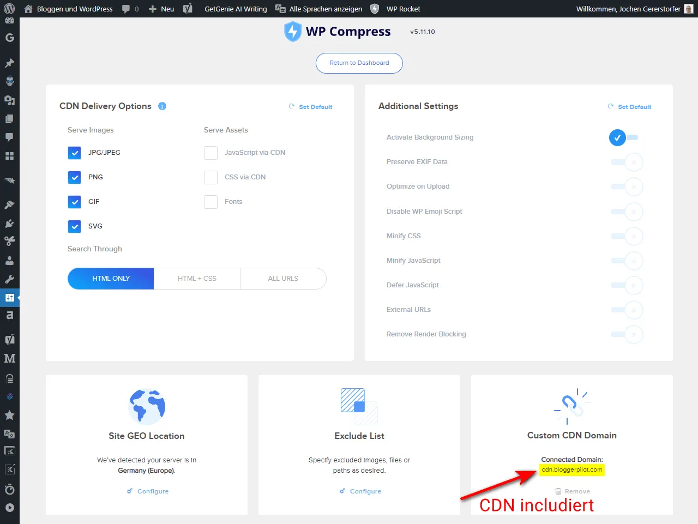Screen dimensions: 698x524
Task: Click the user avatar in admin bar
Action: pos(689,9)
